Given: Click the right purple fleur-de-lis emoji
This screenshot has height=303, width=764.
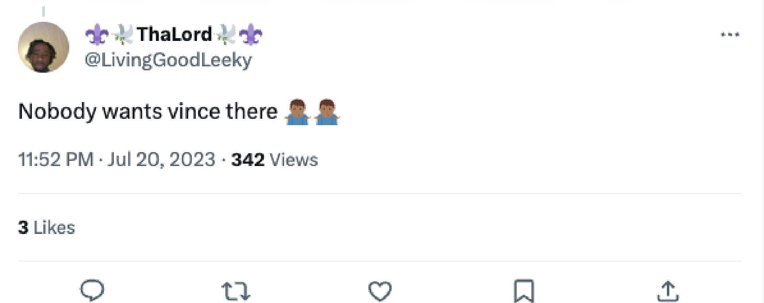Looking at the screenshot, I should point(251,35).
